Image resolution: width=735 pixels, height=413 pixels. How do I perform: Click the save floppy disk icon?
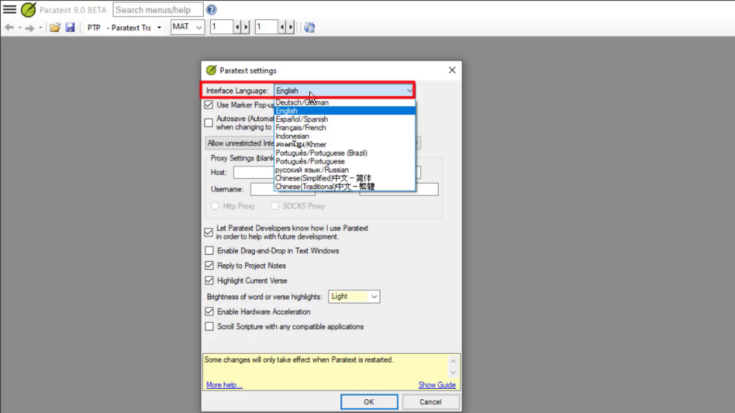[70, 28]
